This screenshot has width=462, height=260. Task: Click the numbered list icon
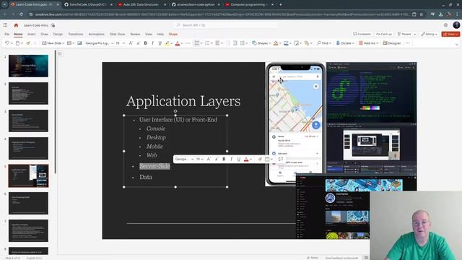tap(207, 43)
